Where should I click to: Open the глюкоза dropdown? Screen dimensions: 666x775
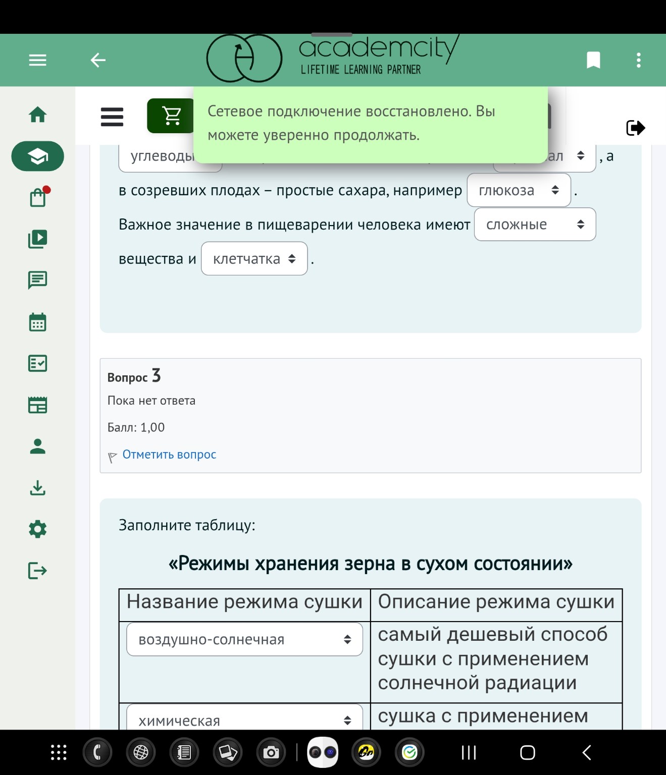[x=519, y=190]
